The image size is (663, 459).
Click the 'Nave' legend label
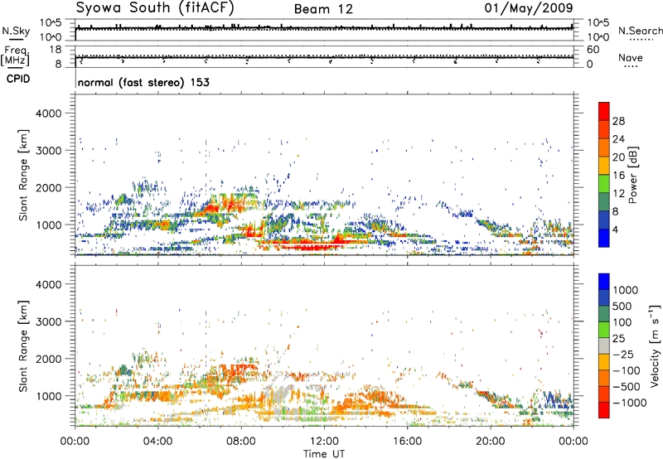tap(631, 58)
